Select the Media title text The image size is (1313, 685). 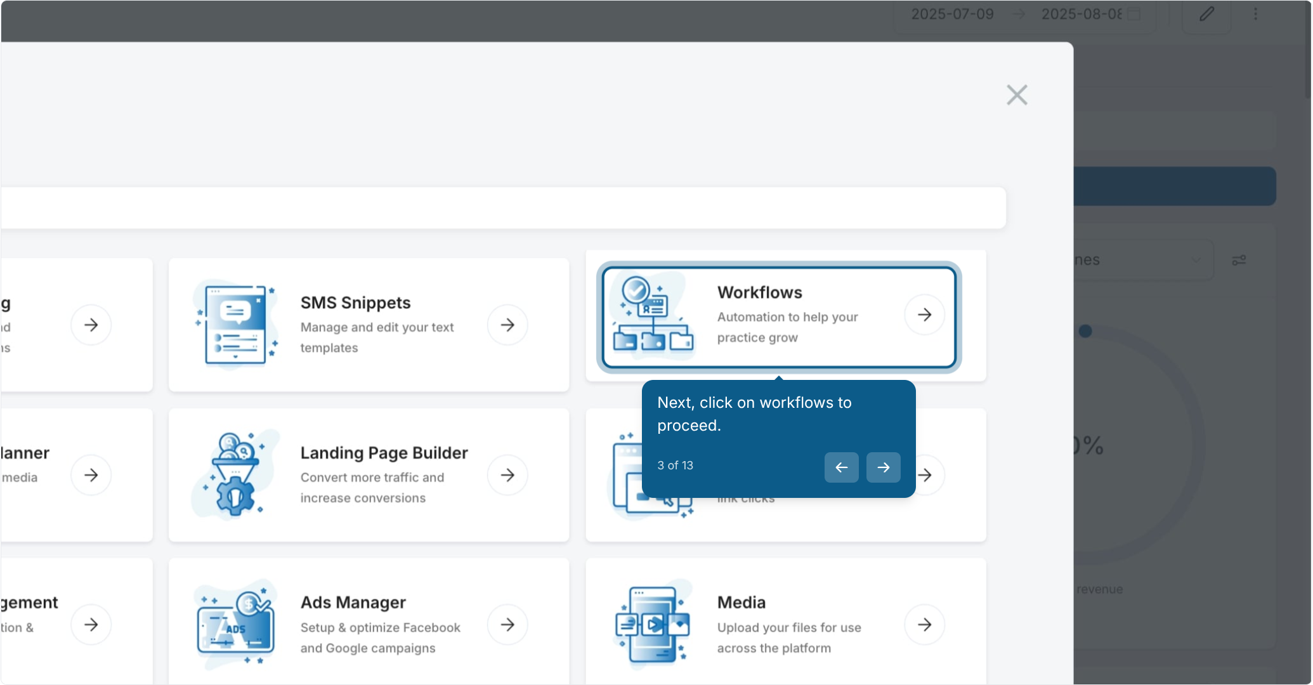[x=741, y=603]
